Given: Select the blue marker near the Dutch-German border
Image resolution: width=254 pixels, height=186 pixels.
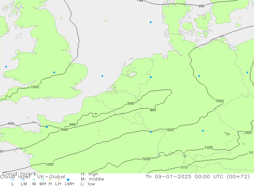Looking at the screenshot, I should click(x=151, y=77).
